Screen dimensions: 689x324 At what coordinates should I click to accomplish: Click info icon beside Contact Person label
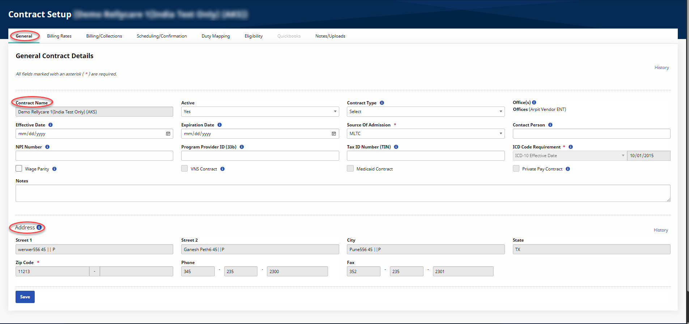click(x=550, y=125)
